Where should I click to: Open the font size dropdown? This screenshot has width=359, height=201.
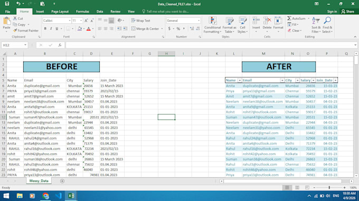(x=81, y=21)
